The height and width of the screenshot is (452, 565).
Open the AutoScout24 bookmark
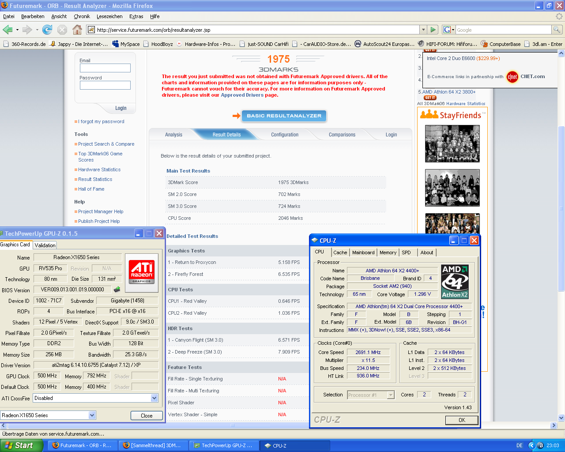tap(384, 44)
